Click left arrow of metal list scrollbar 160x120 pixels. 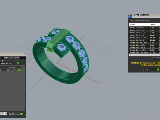point(130,55)
